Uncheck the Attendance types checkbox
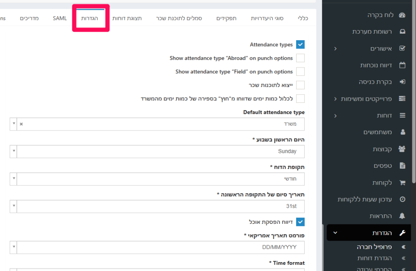The width and height of the screenshot is (416, 271). tap(300, 45)
